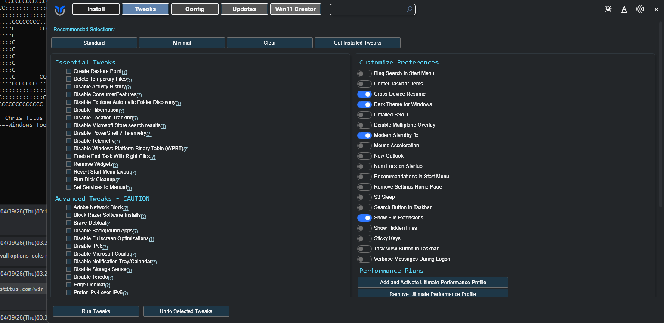Viewport: 664px width, 323px height.
Task: Switch on Mouse Acceleration
Action: pos(364,146)
